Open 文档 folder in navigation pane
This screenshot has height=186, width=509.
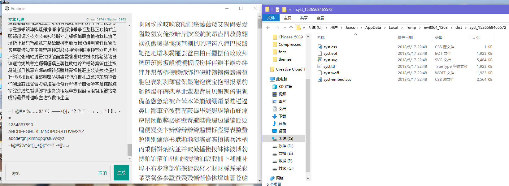coord(279,109)
